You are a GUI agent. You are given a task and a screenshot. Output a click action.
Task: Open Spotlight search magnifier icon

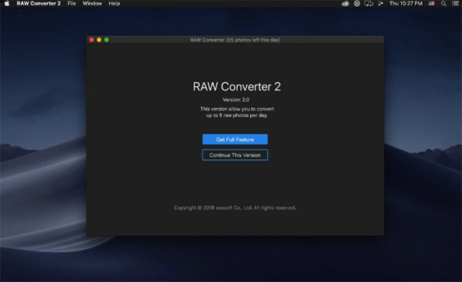click(444, 4)
